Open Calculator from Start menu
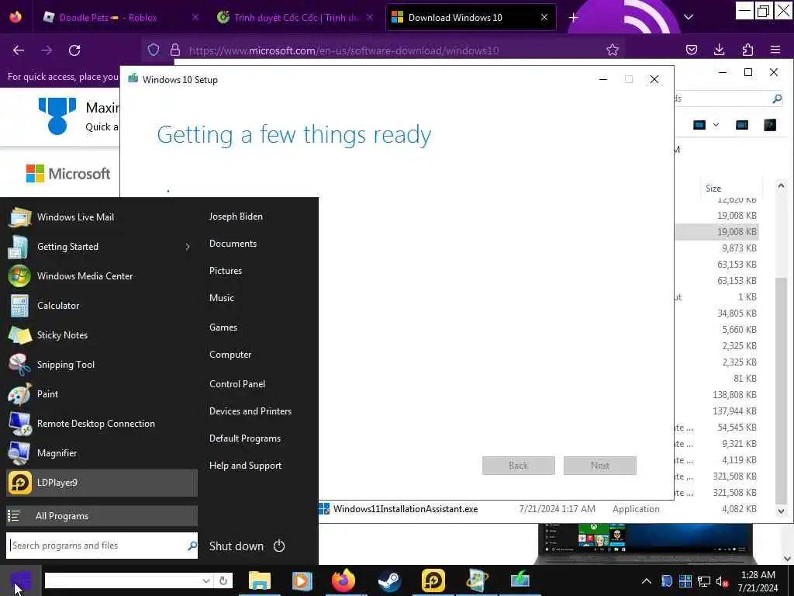The width and height of the screenshot is (794, 596). pos(102,305)
